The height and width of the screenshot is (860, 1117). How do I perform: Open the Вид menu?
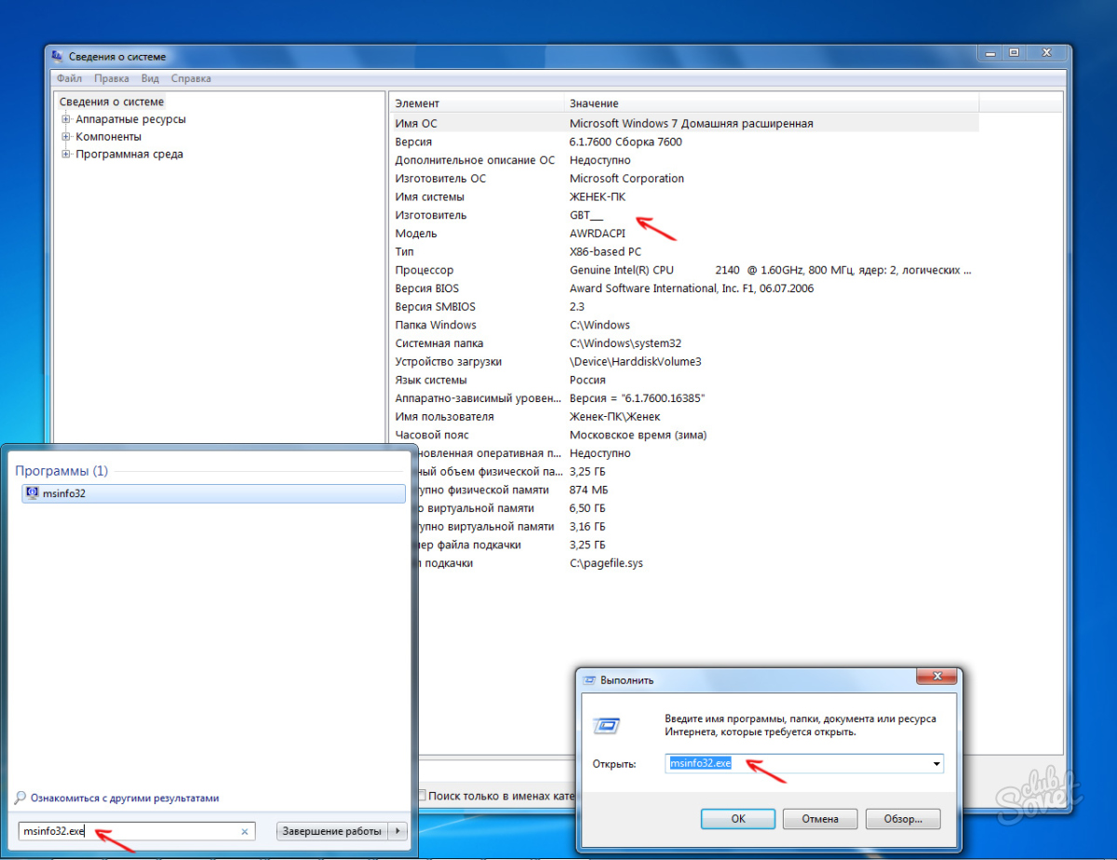pos(150,78)
